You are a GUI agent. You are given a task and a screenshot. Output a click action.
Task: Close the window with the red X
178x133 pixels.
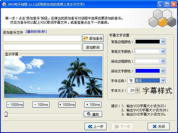174,4
